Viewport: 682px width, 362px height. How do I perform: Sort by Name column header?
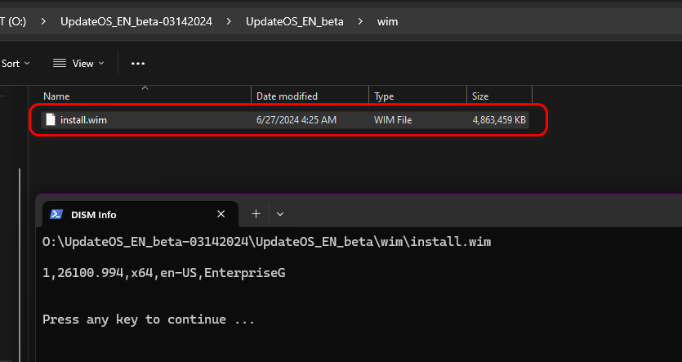(x=56, y=96)
